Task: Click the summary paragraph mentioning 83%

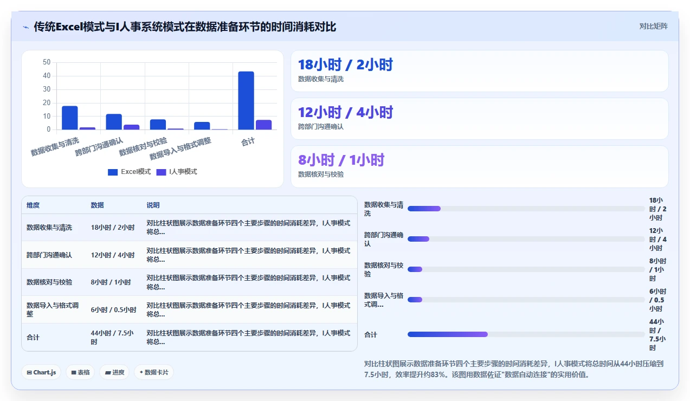Action: (x=514, y=369)
